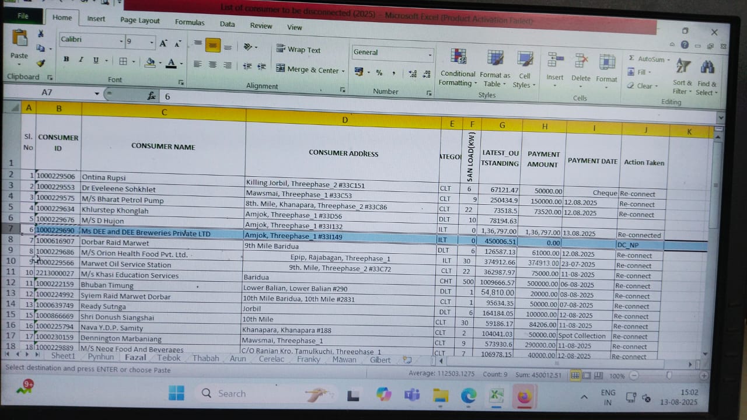747x420 pixels.
Task: Apply the yellow Fill Color bucket
Action: coord(150,62)
